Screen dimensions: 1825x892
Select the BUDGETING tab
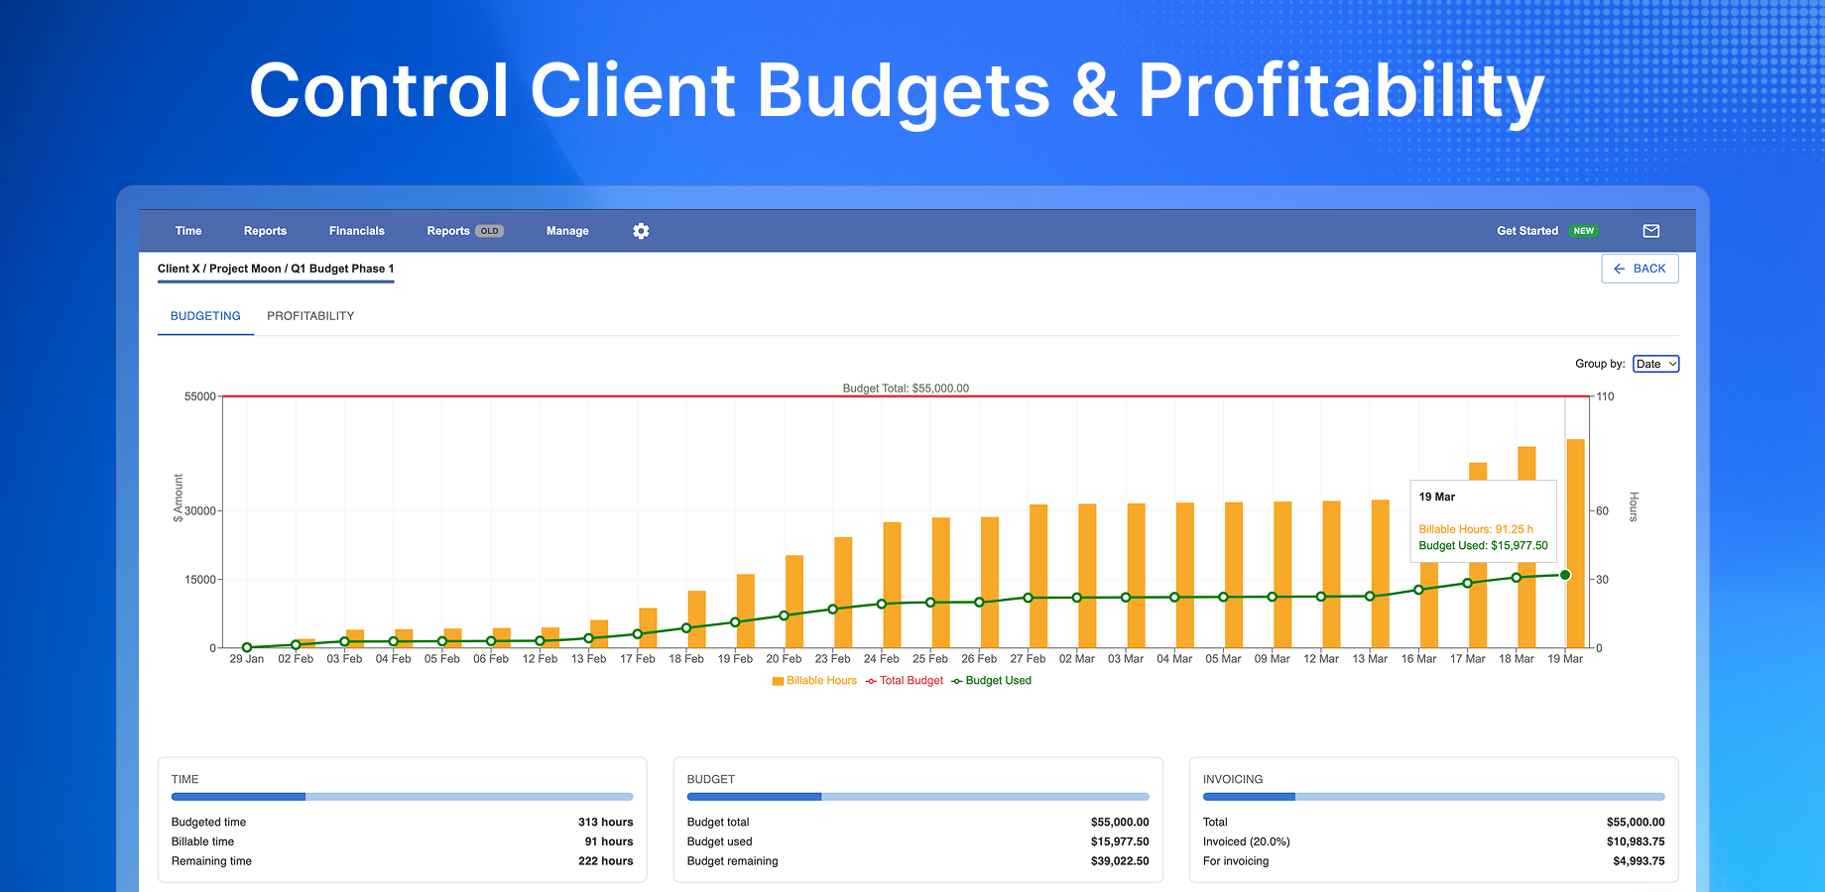coord(204,315)
